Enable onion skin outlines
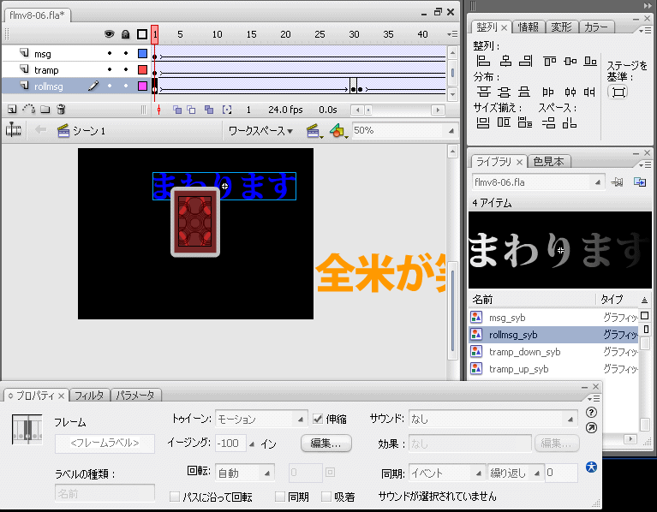This screenshot has width=657, height=512. [x=192, y=110]
